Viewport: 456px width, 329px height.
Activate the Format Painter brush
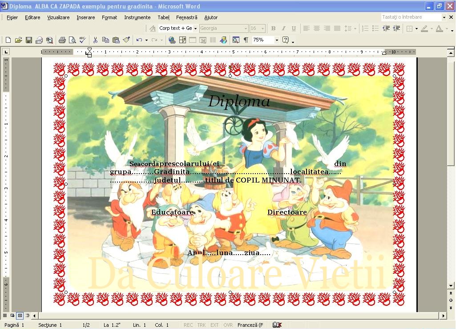pyautogui.click(x=126, y=40)
